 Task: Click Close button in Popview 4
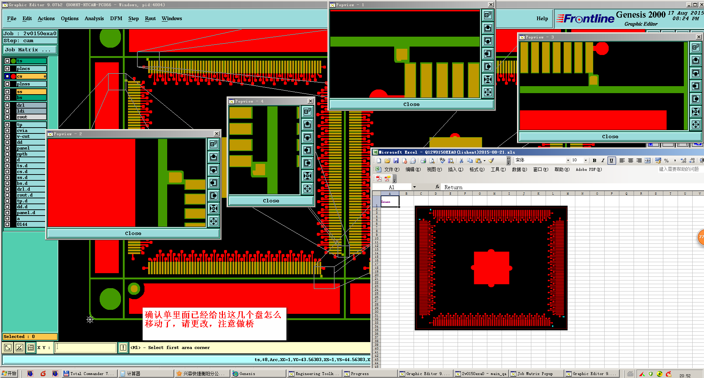point(271,201)
